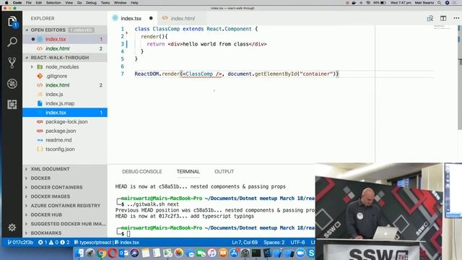This screenshot has width=462, height=260.
Task: Open iTunes music app from the dock
Action: (212, 253)
